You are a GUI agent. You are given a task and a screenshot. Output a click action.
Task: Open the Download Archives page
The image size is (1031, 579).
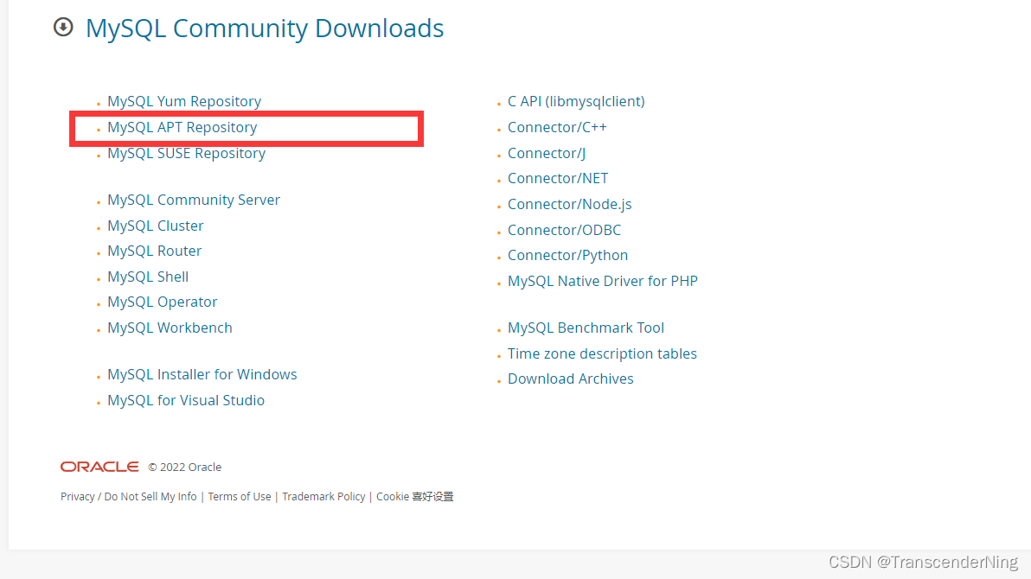click(x=571, y=379)
